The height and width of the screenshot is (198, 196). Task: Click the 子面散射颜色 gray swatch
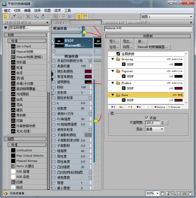88,135
